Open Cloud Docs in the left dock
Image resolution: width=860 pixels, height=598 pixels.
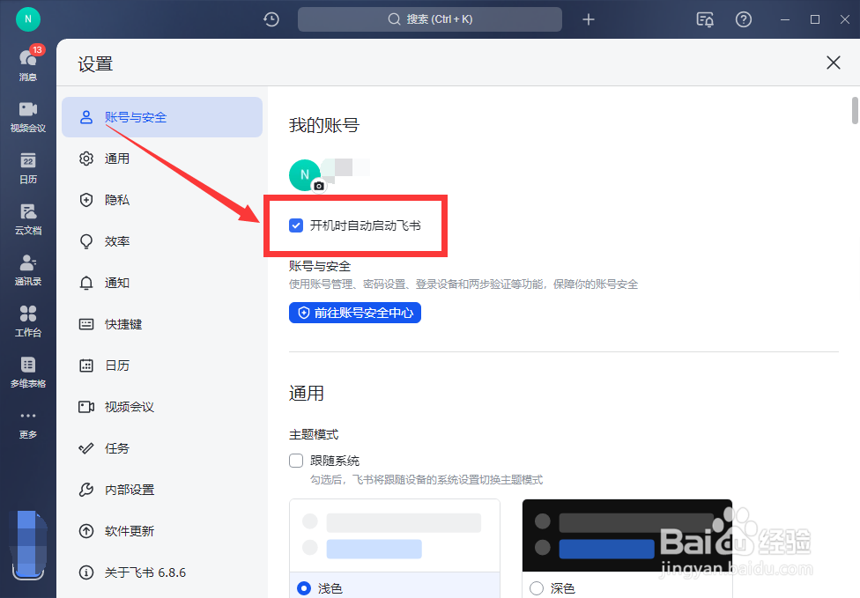[x=28, y=219]
